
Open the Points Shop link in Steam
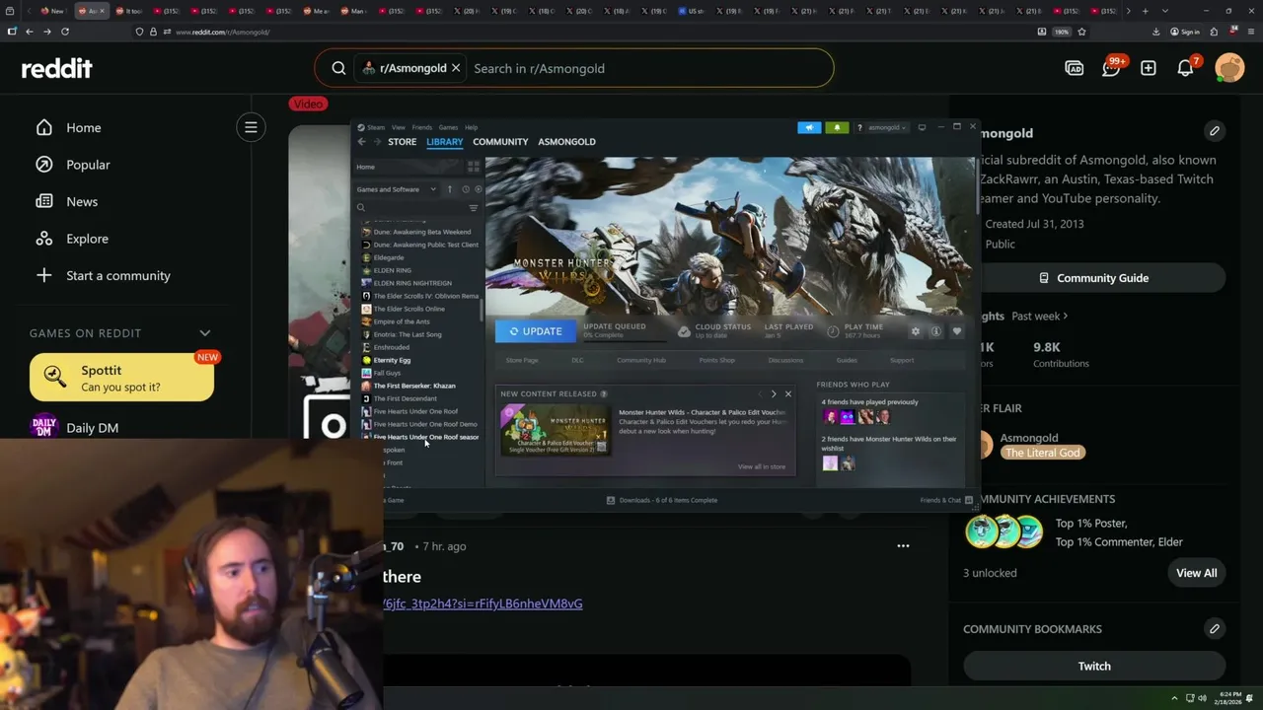[x=717, y=360]
